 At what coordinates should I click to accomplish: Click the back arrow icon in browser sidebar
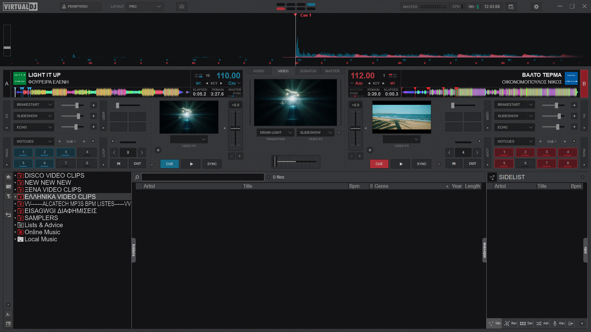[8, 215]
